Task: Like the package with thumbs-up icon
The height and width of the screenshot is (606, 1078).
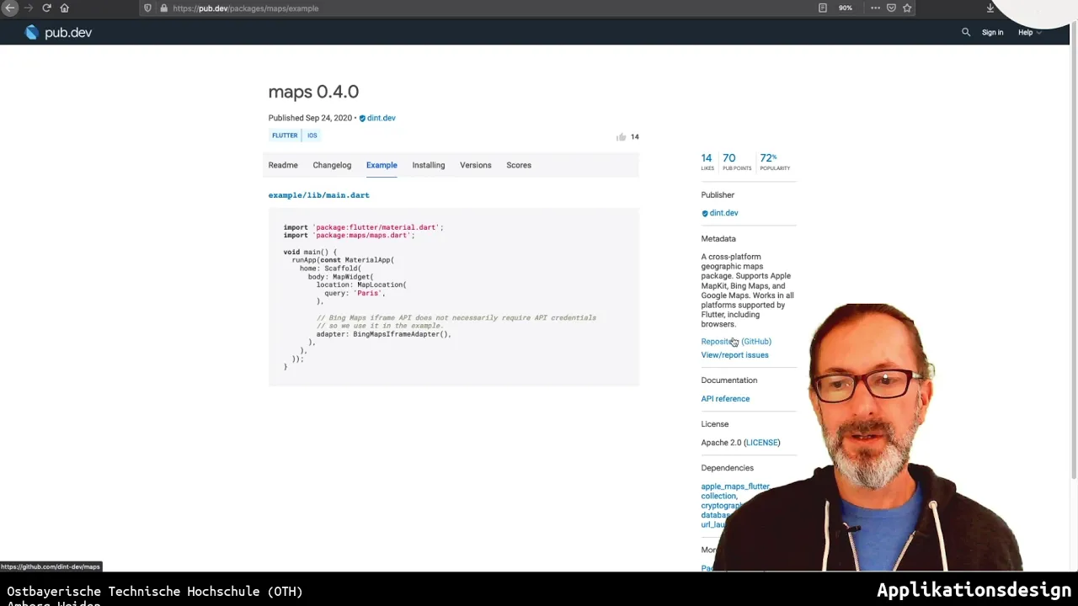Action: tap(622, 136)
